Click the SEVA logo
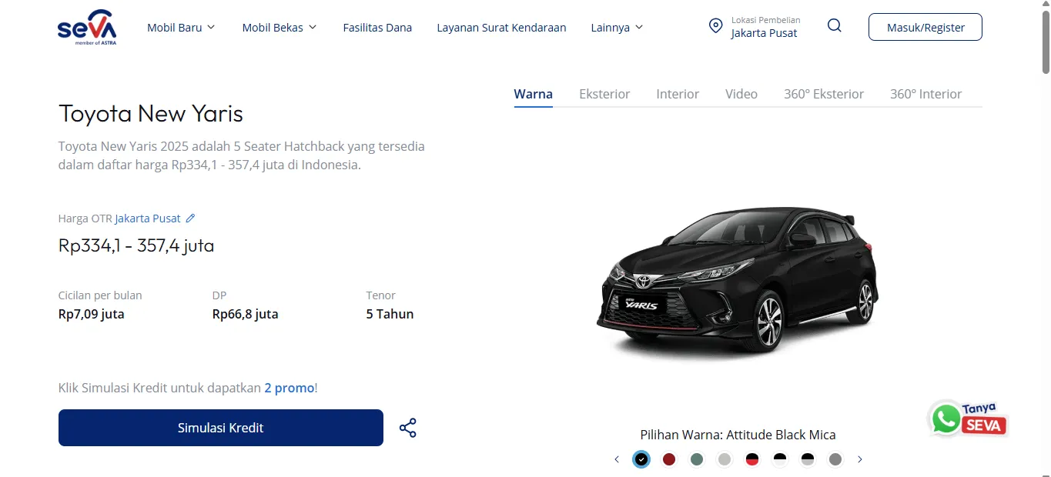 pos(87,27)
